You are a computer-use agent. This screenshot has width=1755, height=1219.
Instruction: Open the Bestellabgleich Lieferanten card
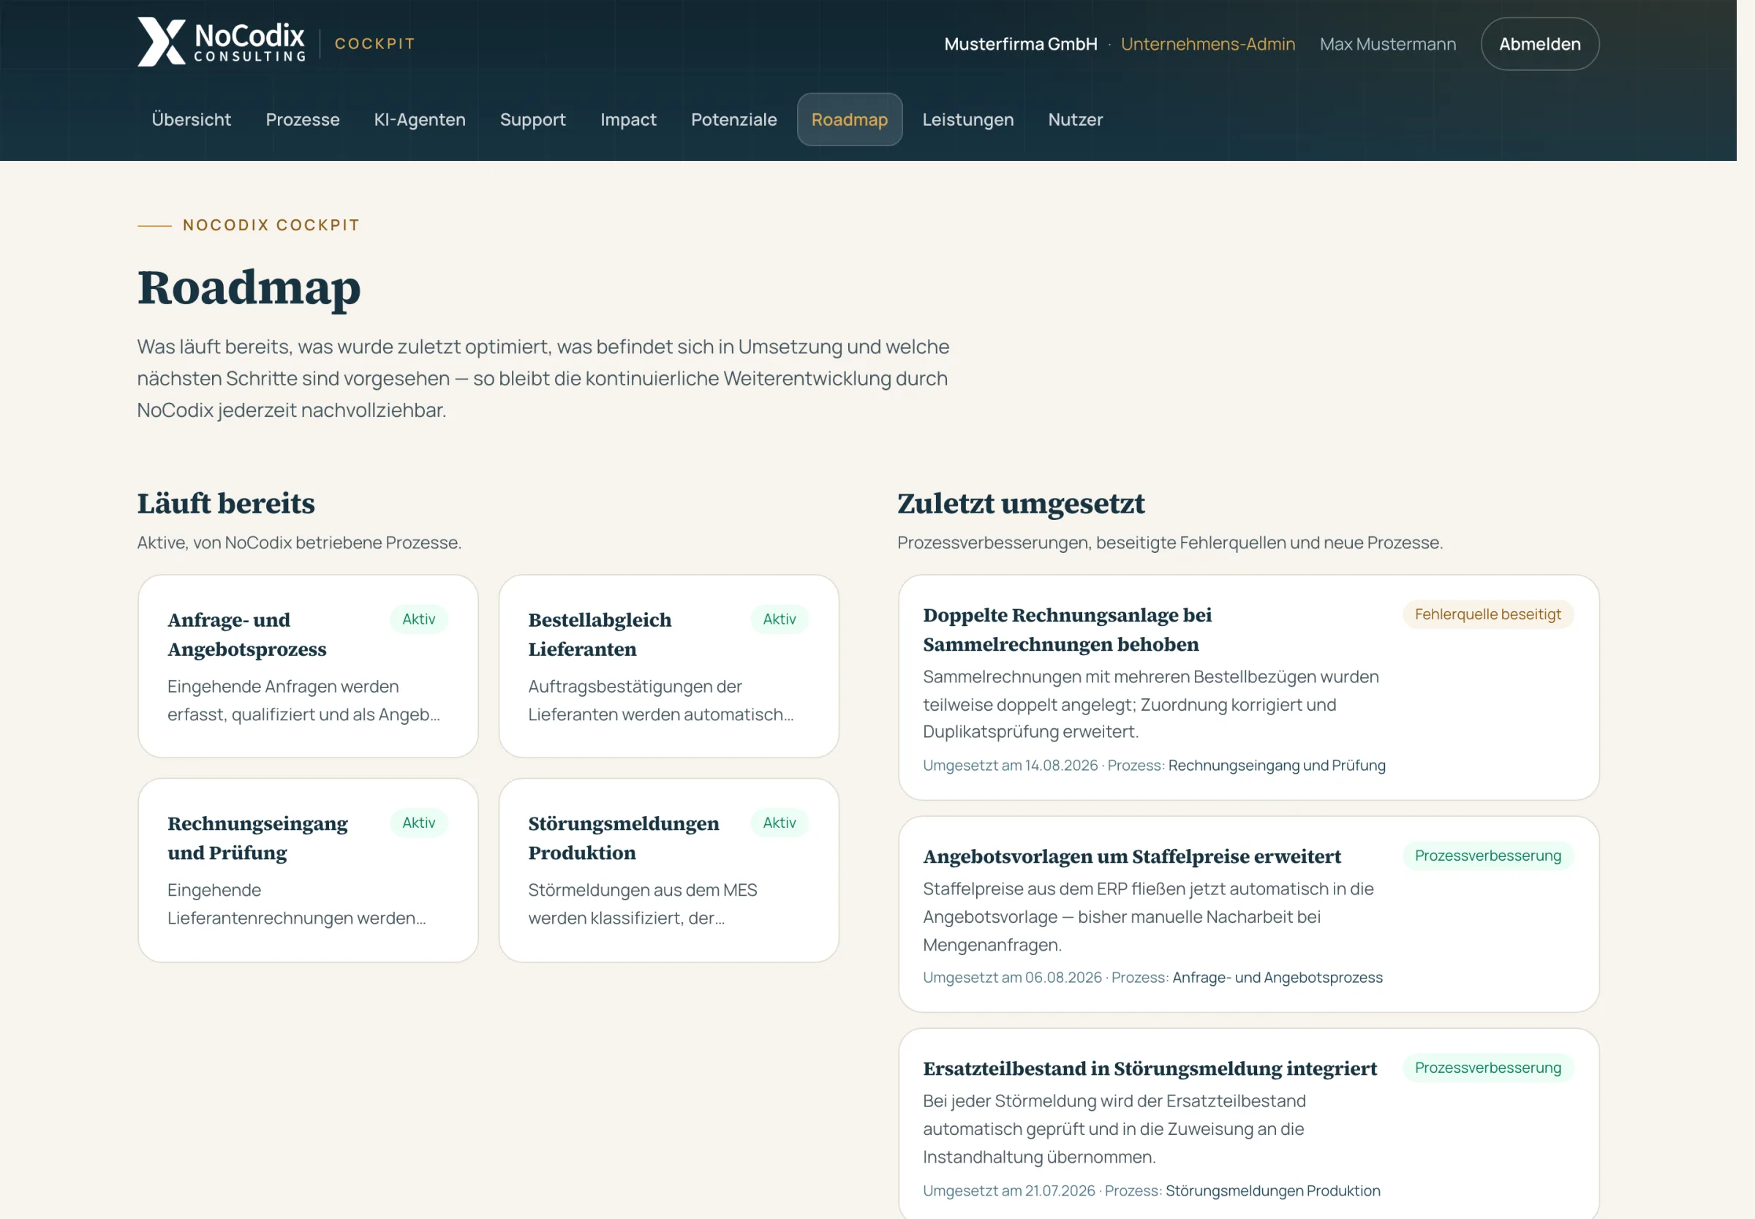[x=668, y=666]
